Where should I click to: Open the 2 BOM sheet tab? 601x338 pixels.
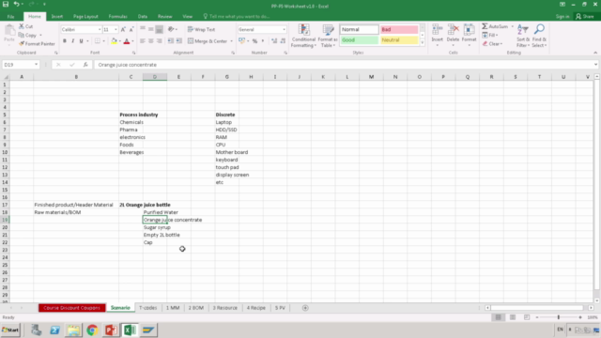click(196, 308)
